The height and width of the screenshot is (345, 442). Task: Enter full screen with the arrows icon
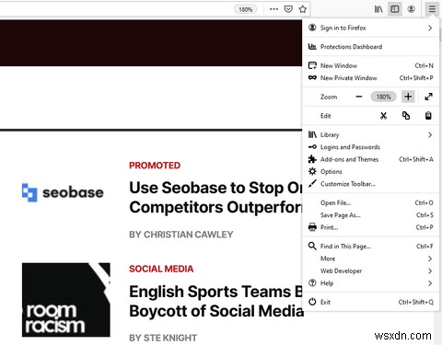coord(428,97)
